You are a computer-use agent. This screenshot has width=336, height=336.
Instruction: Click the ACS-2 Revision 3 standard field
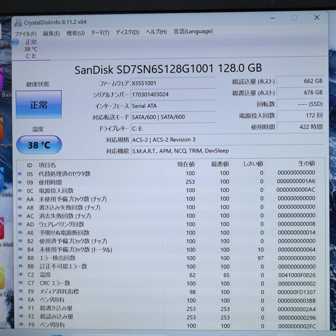[x=227, y=139]
